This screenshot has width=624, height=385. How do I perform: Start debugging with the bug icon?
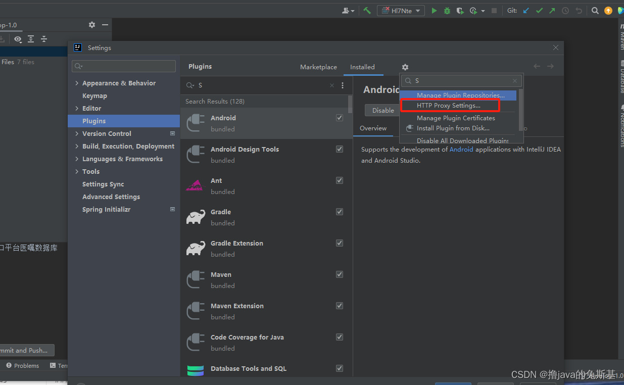pos(447,11)
